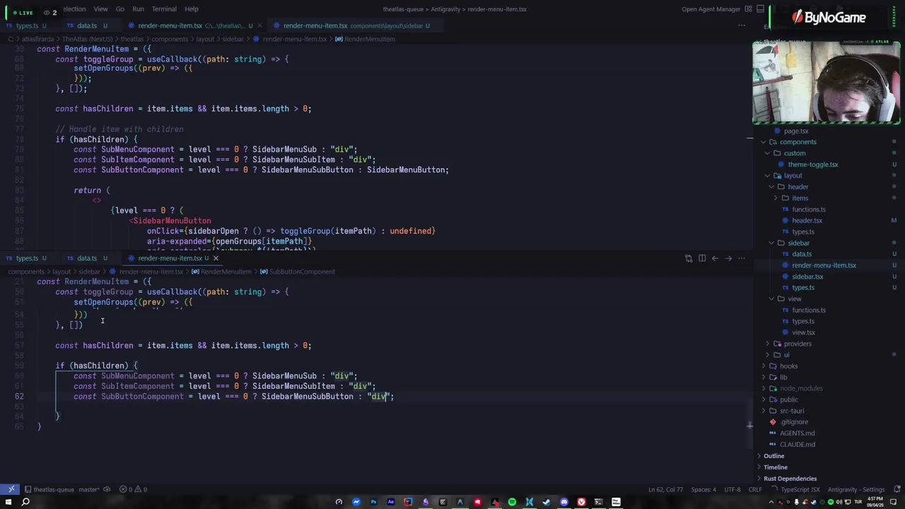The height and width of the screenshot is (509, 905).
Task: Open Antigravity - Settings in status bar
Action: tap(856, 489)
